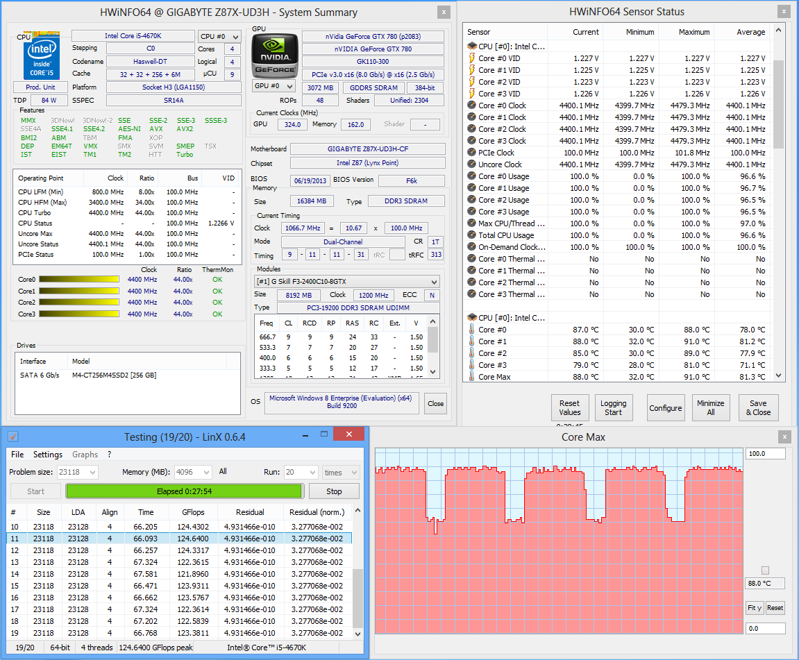Open the Graphs menu in LinX
Viewport: 799px width, 660px height.
85,455
